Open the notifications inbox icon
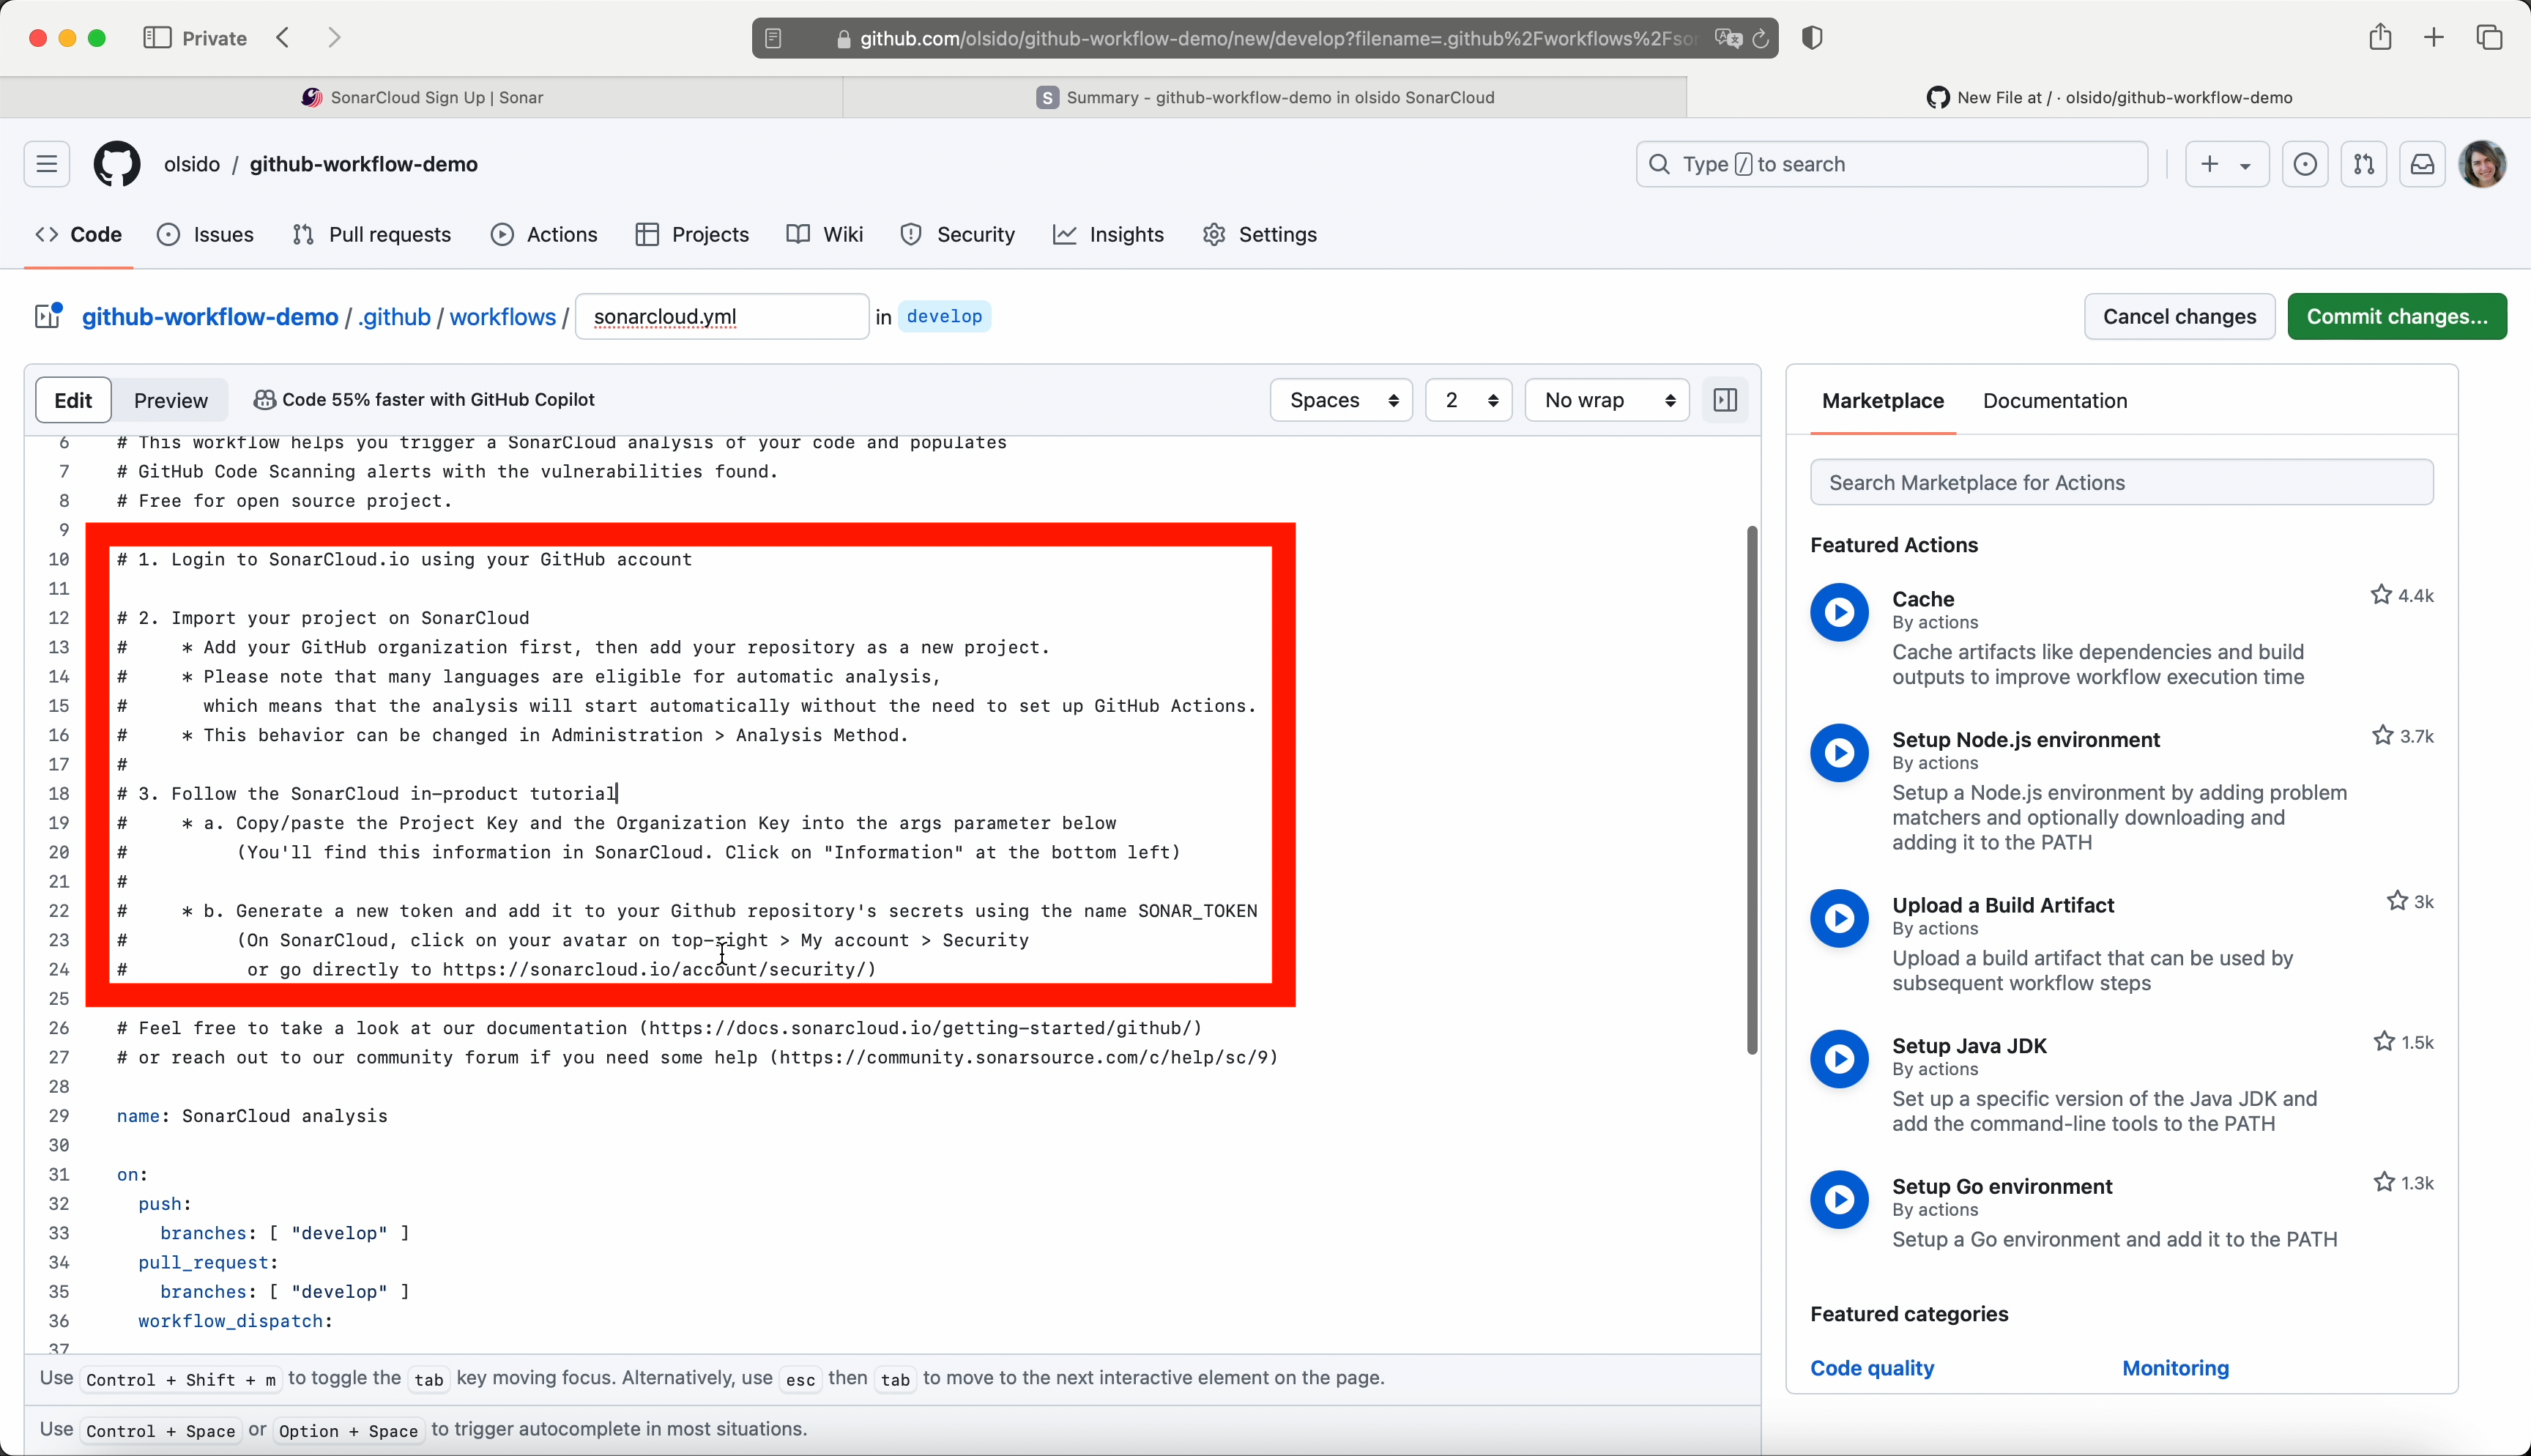Viewport: 2531px width, 1456px height. pos(2422,164)
